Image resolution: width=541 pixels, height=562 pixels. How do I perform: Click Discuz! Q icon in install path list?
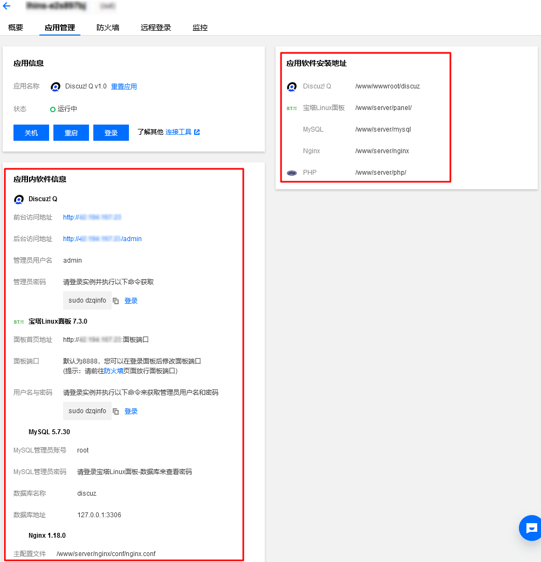[x=292, y=87]
